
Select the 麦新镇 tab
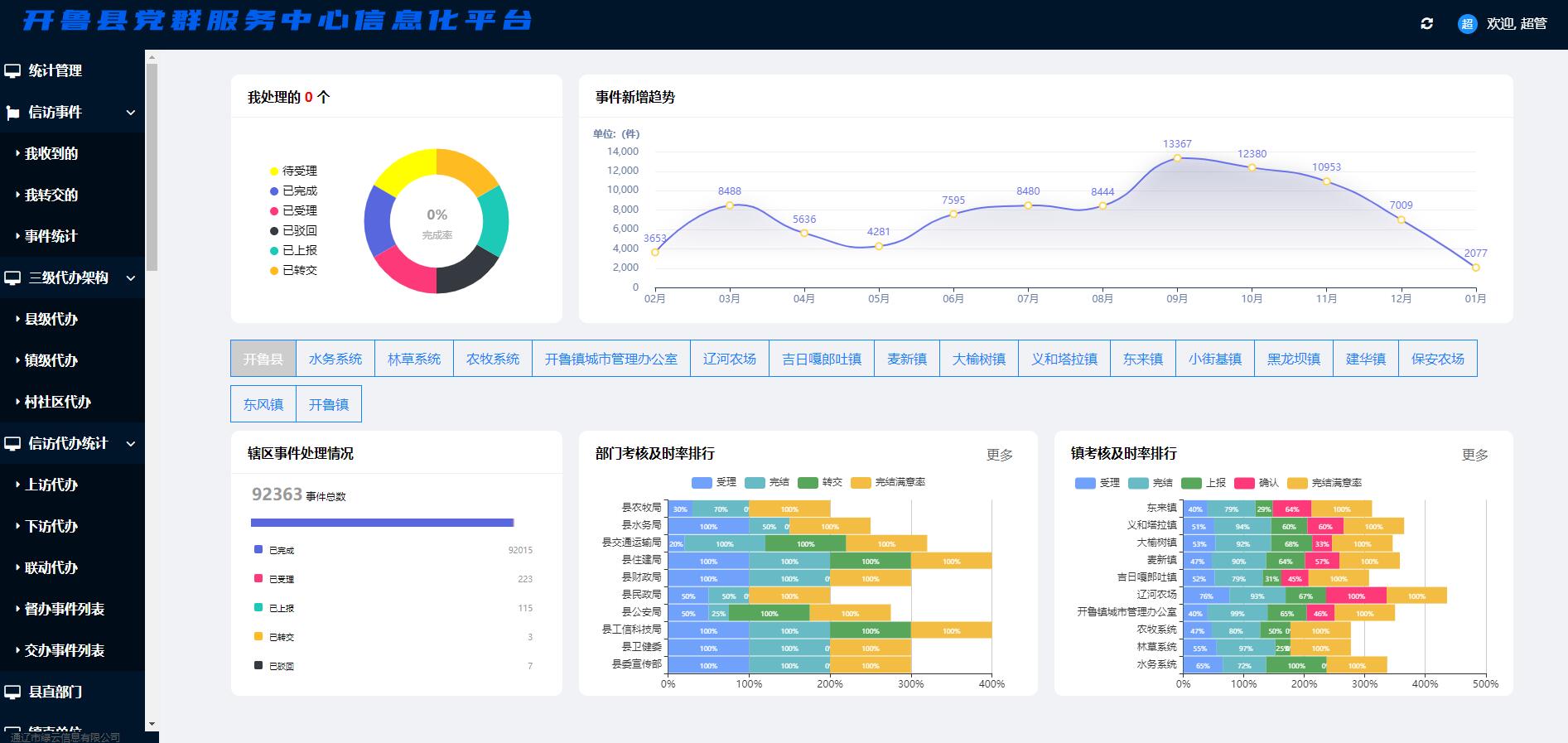[x=907, y=359]
